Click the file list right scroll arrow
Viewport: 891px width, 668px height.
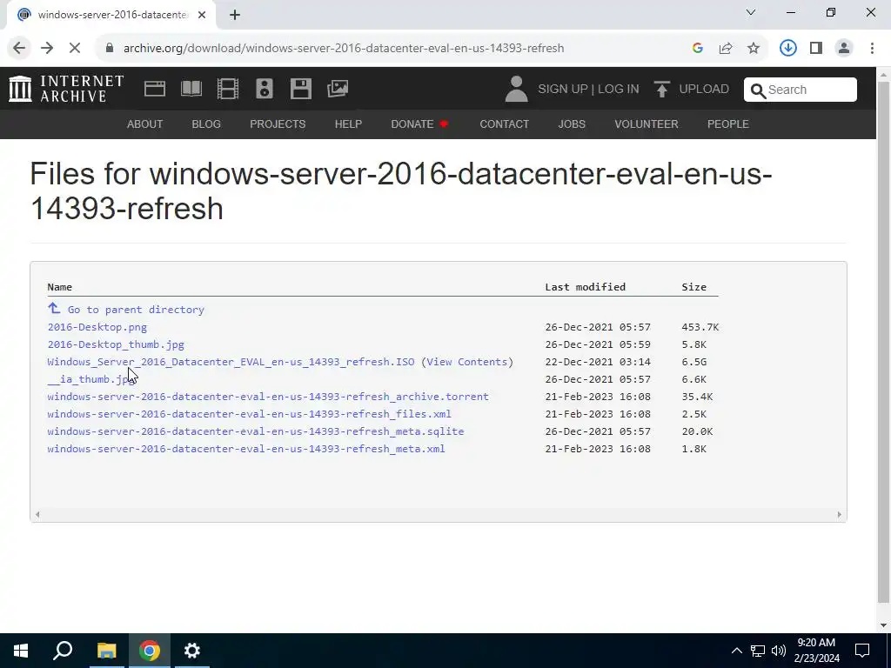(x=840, y=515)
